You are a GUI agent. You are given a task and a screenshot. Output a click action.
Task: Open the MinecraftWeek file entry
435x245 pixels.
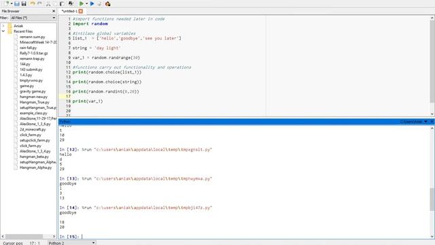click(38, 42)
